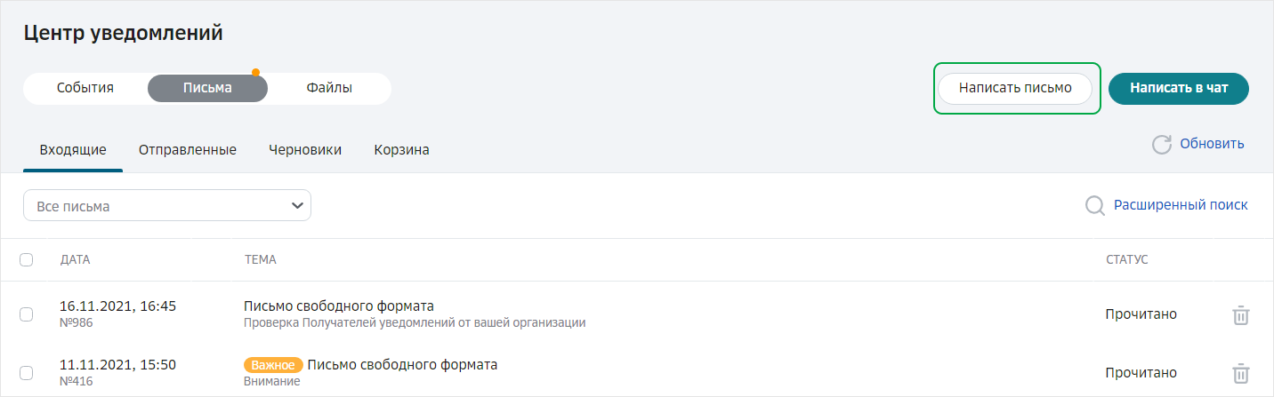Click trash icon for letter №416
This screenshot has height=397, width=1274.
[1240, 373]
